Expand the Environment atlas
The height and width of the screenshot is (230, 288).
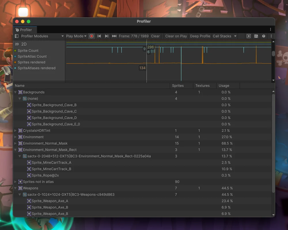point(16,137)
